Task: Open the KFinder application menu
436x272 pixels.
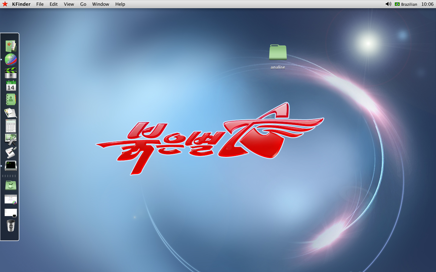Action: 21,4
